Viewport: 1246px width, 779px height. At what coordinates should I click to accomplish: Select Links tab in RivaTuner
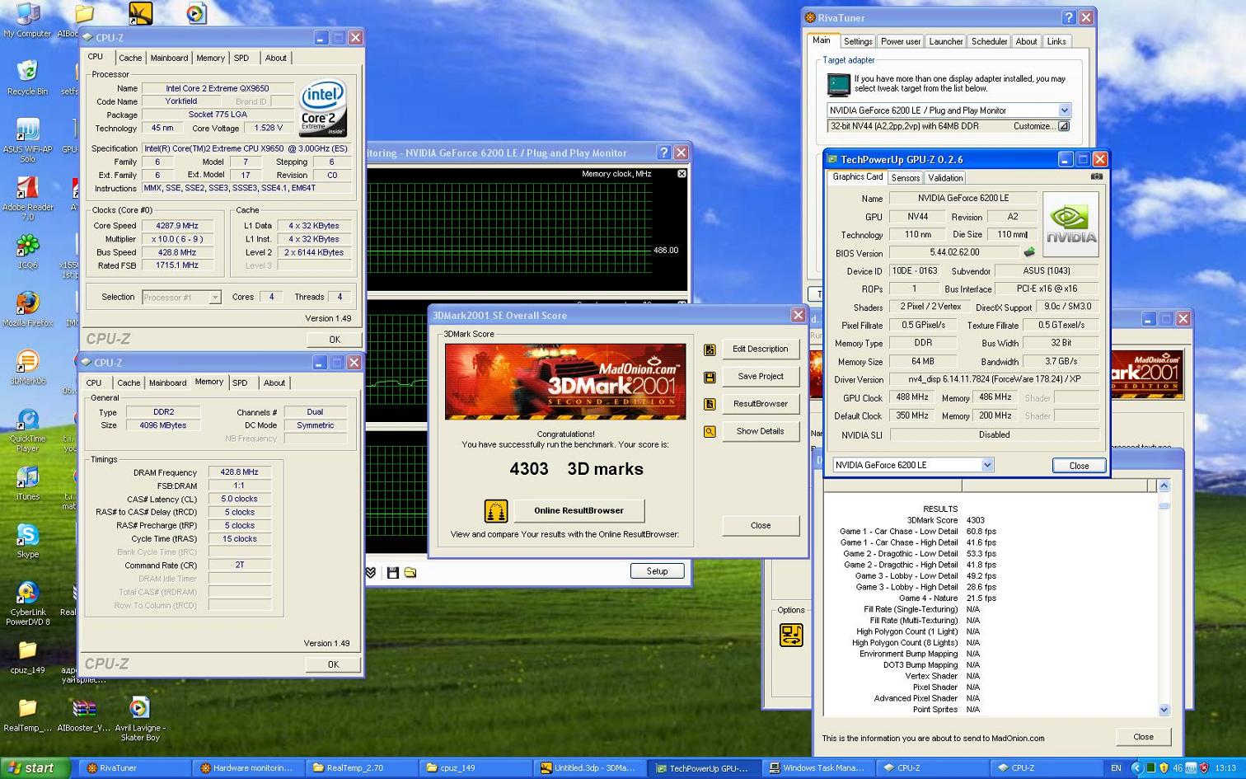[1056, 41]
